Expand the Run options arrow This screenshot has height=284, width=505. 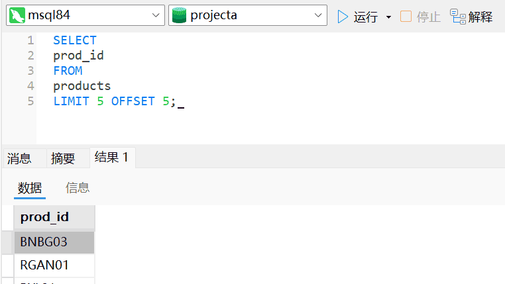click(x=388, y=17)
